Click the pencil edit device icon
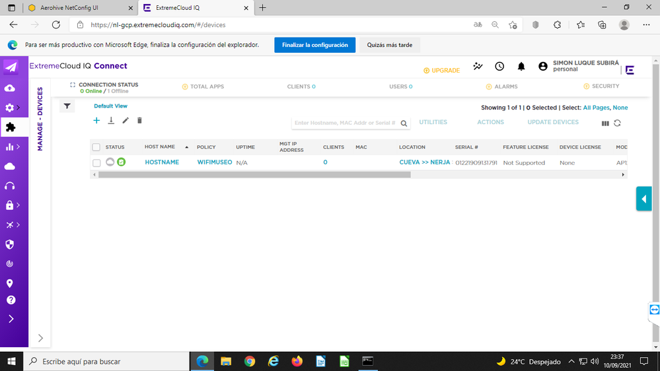The width and height of the screenshot is (660, 371). [x=126, y=121]
